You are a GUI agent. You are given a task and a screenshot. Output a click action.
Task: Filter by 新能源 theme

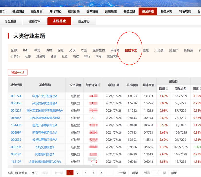[x=188, y=50]
